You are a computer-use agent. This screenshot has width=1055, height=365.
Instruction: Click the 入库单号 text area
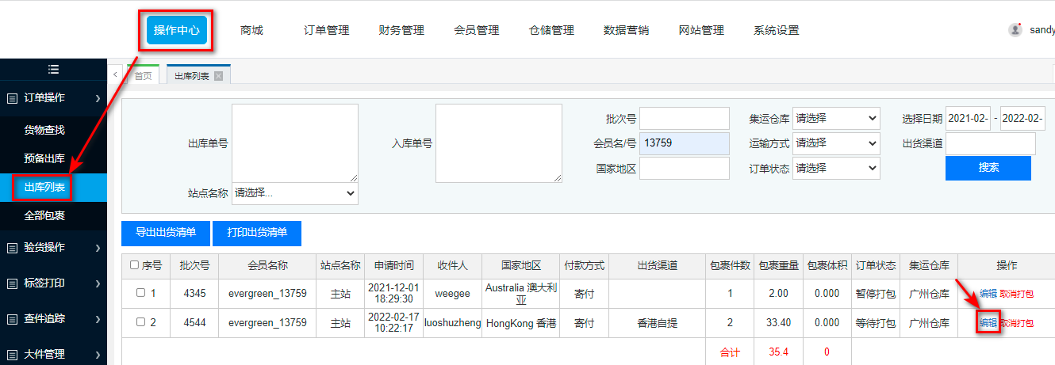(499, 143)
